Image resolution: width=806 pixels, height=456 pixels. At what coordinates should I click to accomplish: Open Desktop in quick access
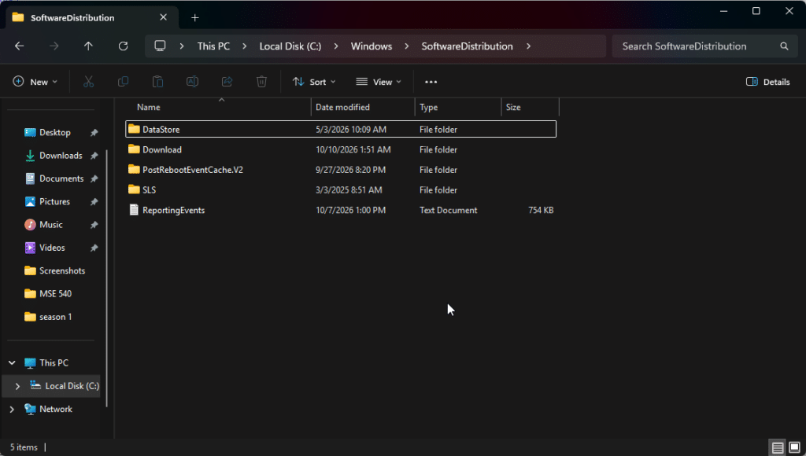54,133
